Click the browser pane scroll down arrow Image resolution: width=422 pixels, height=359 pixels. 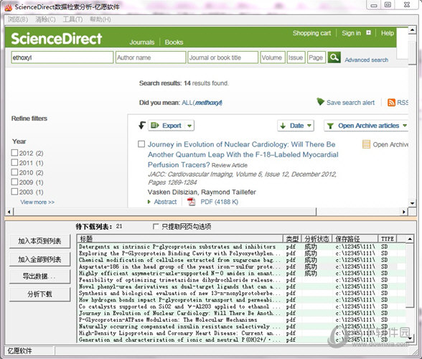coord(412,203)
